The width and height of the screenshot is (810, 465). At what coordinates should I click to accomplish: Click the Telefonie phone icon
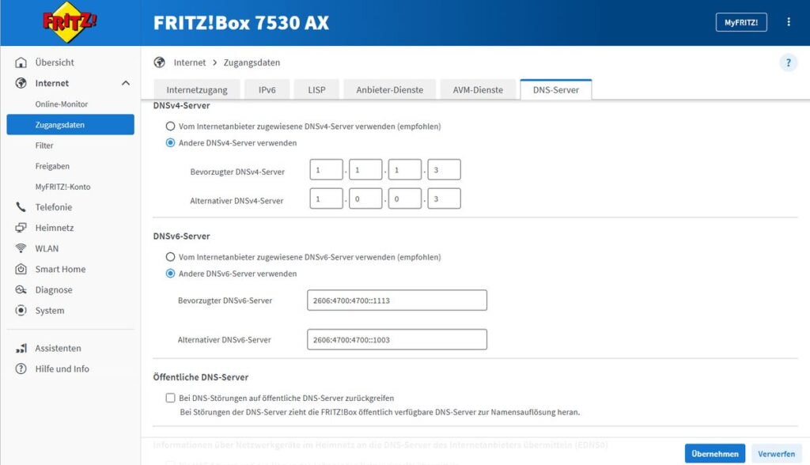[21, 207]
